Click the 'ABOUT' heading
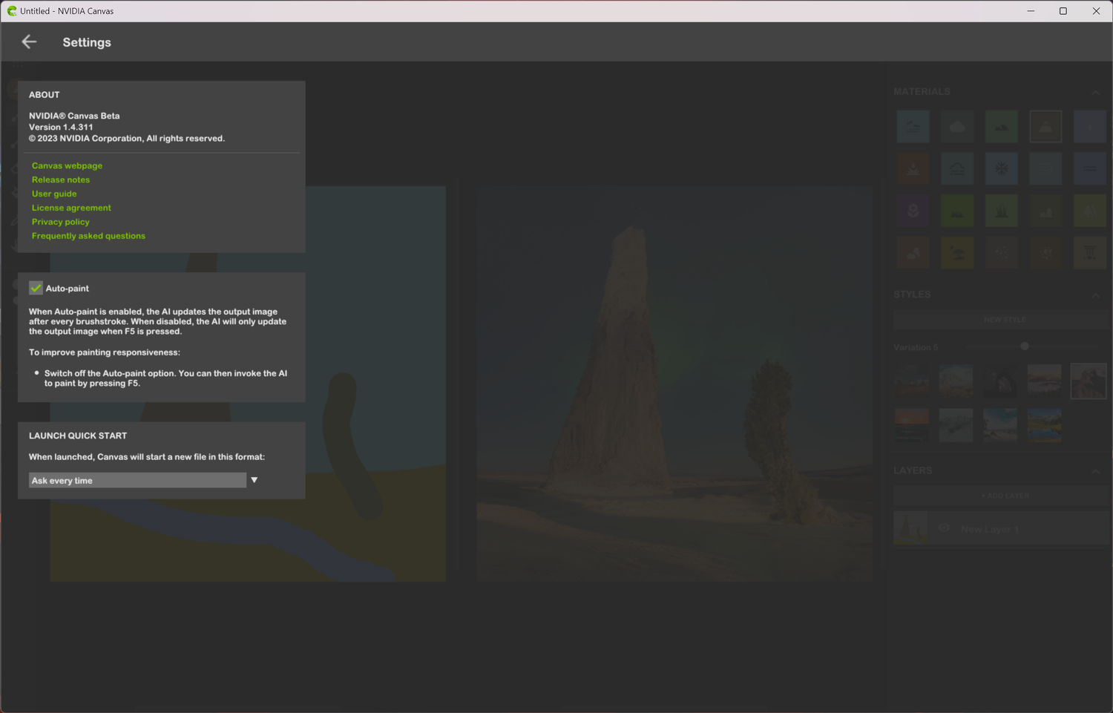Viewport: 1113px width, 713px height. 45,95
